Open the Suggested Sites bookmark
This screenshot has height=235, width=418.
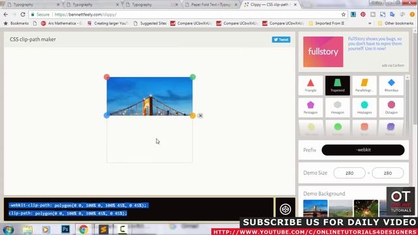[x=150, y=23]
